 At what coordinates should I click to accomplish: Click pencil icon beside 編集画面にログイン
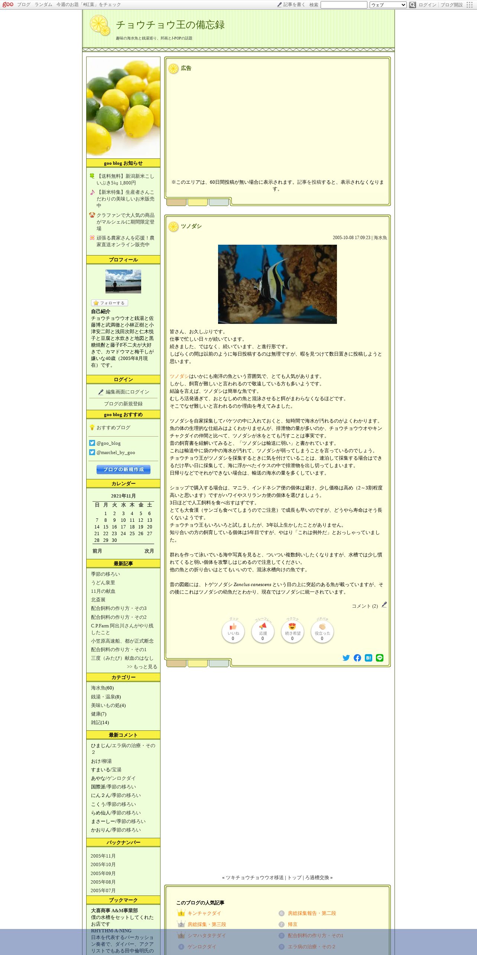101,392
